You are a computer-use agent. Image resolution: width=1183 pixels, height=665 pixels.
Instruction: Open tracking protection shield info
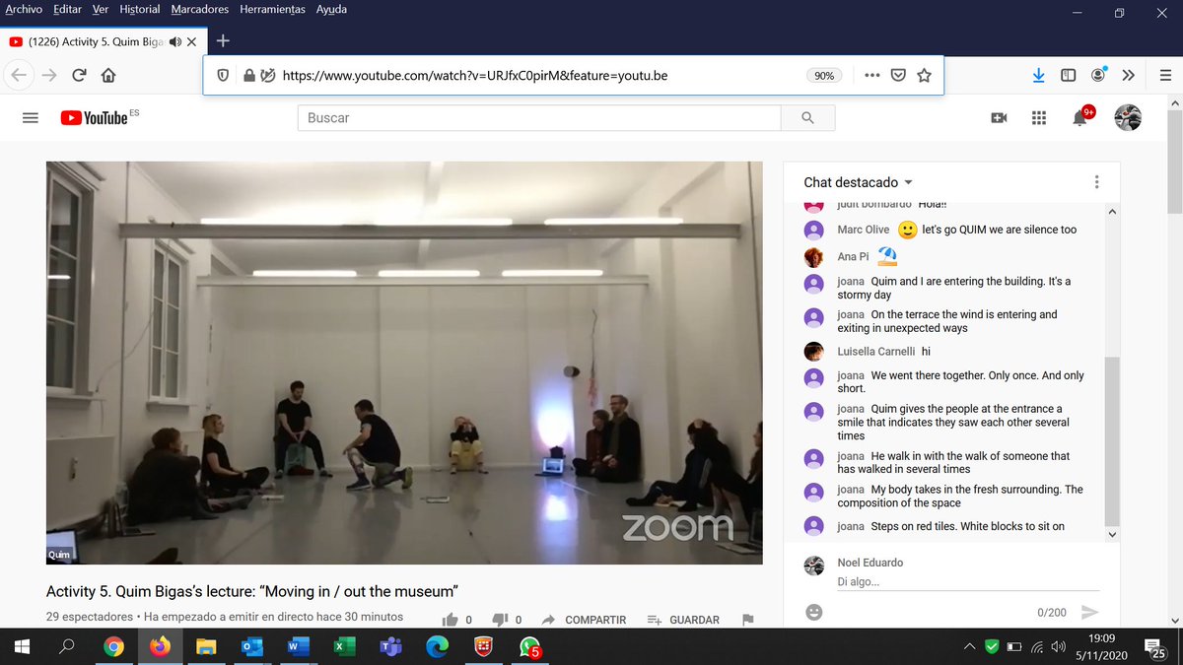223,75
